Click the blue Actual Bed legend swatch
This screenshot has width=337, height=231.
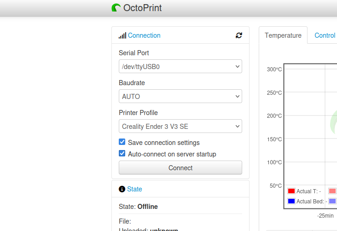291,201
